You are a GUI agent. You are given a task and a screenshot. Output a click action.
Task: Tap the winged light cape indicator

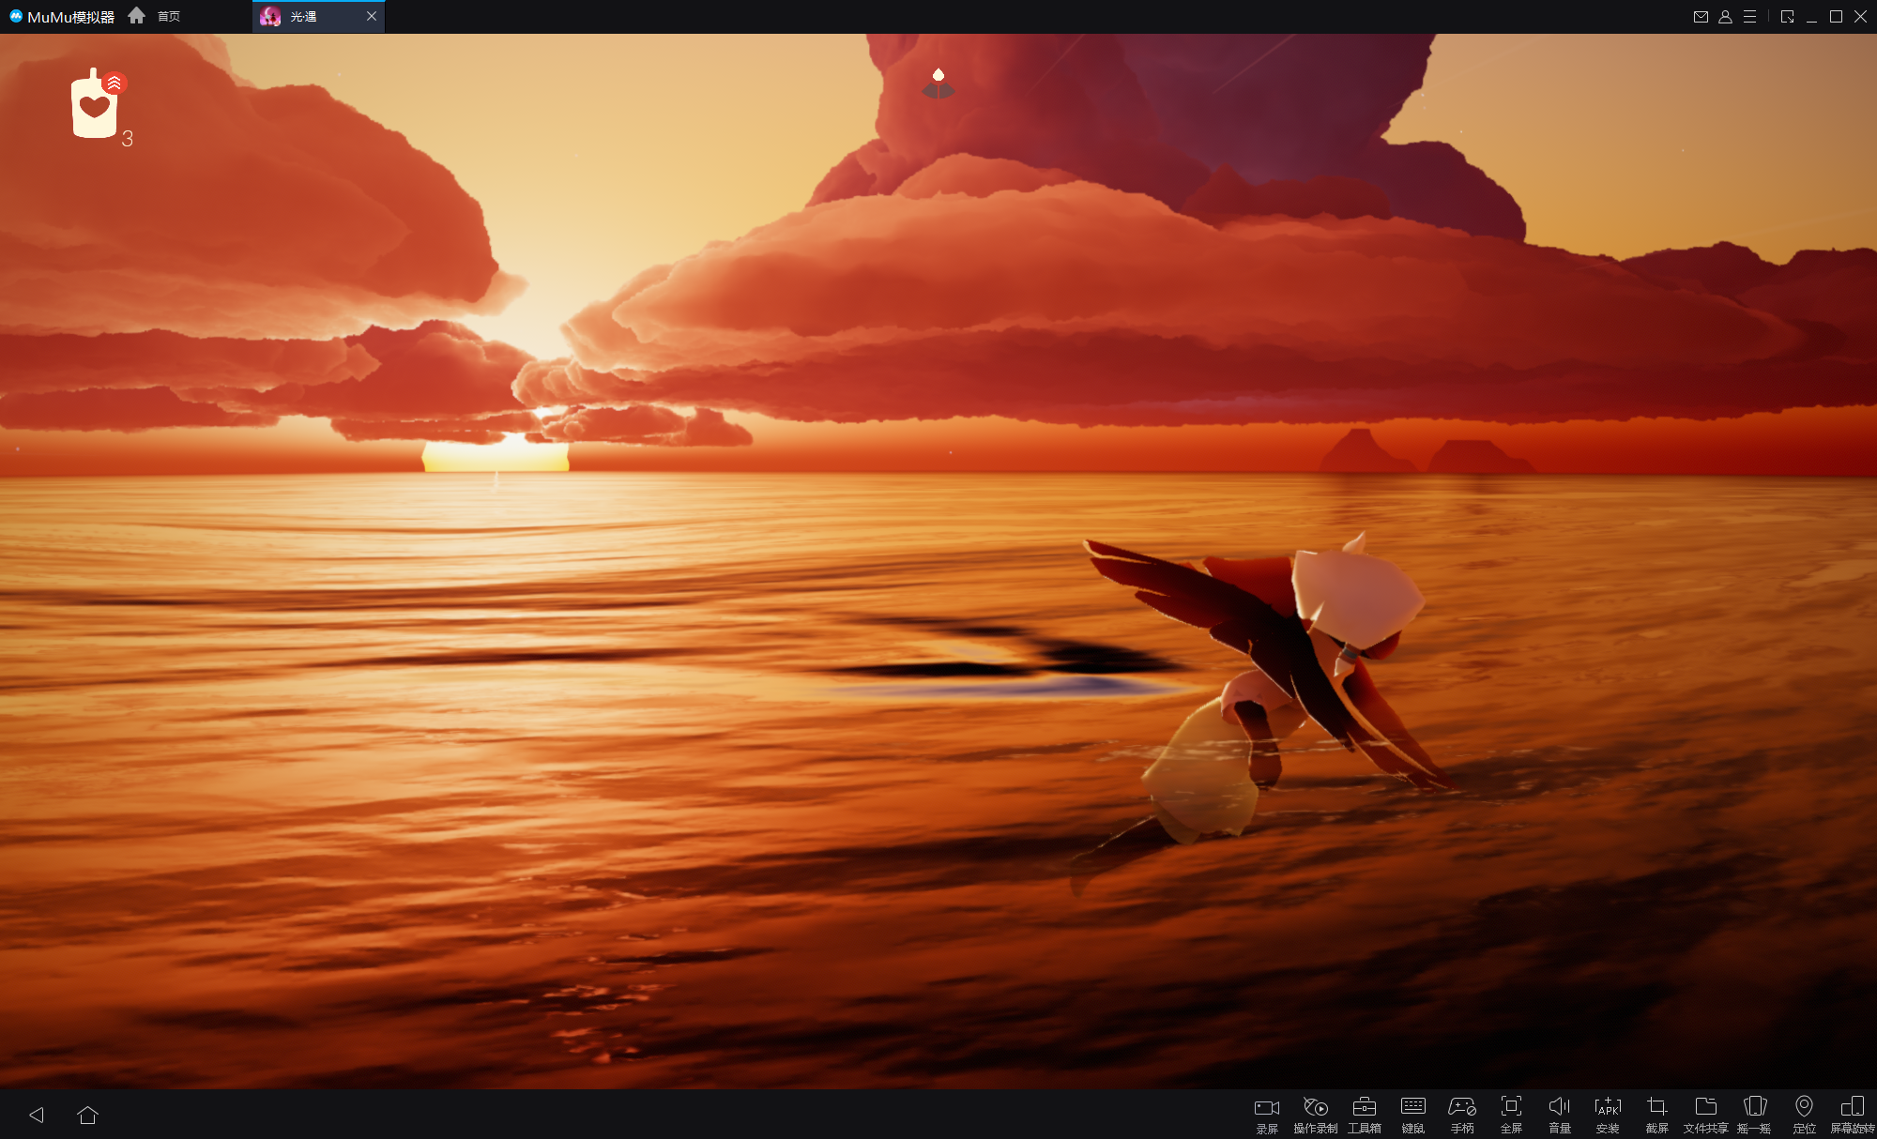(x=938, y=84)
